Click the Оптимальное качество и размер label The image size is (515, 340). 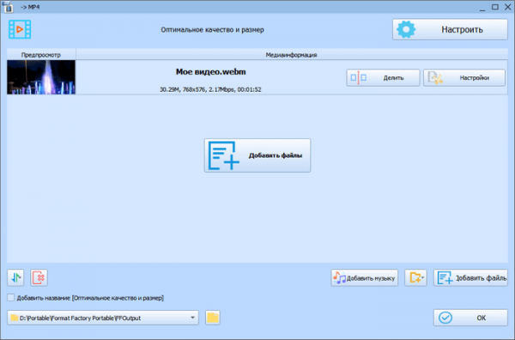tap(212, 30)
